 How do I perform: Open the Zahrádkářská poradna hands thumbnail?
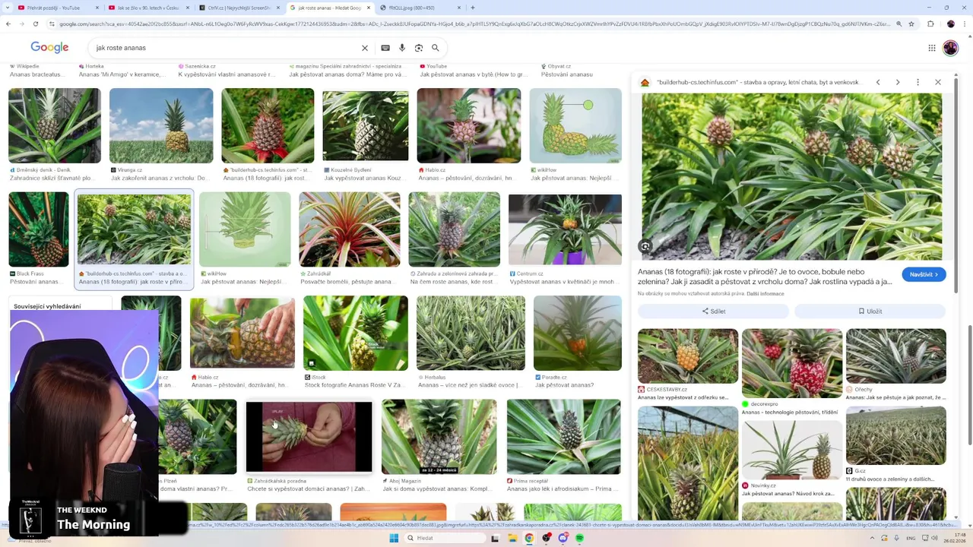309,437
